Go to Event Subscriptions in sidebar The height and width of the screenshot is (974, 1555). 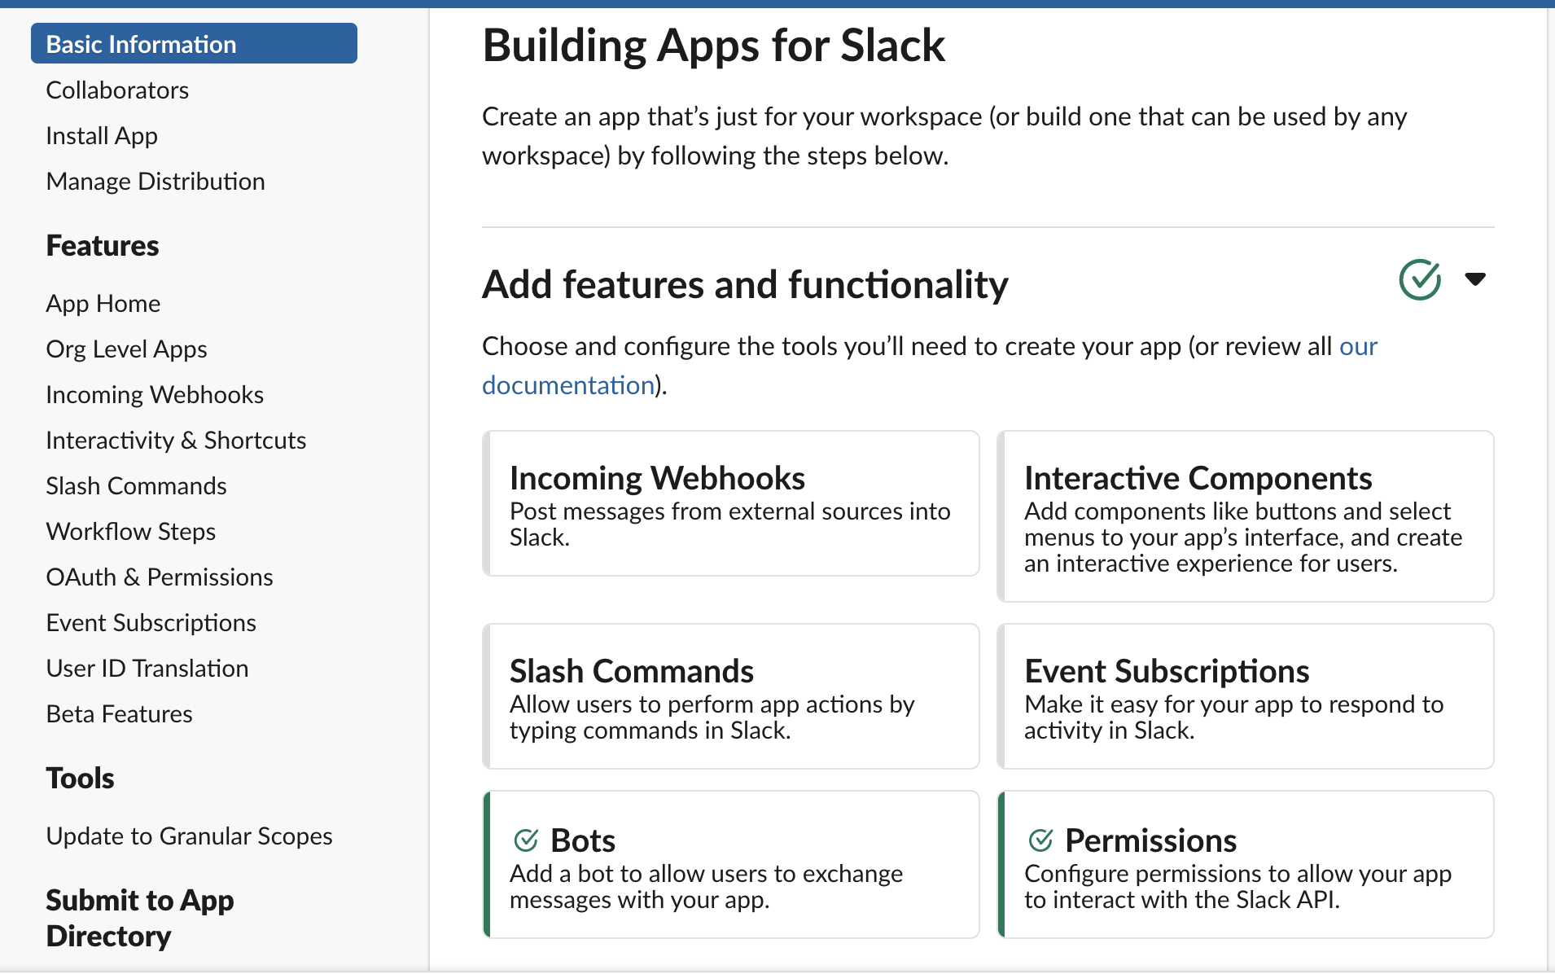[151, 622]
